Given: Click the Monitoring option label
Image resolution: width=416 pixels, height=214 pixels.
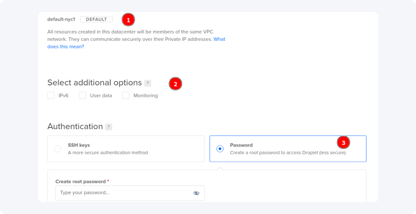Looking at the screenshot, I should (x=146, y=96).
